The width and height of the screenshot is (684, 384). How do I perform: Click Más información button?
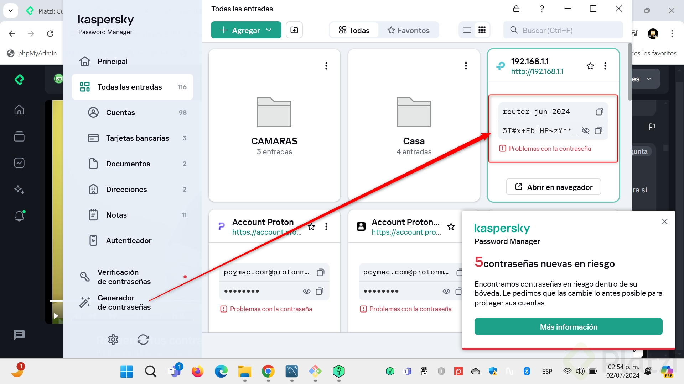pyautogui.click(x=569, y=327)
